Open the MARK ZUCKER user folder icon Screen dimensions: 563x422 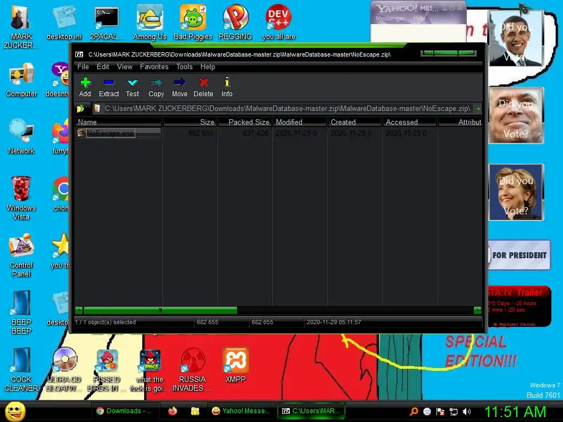(x=21, y=27)
